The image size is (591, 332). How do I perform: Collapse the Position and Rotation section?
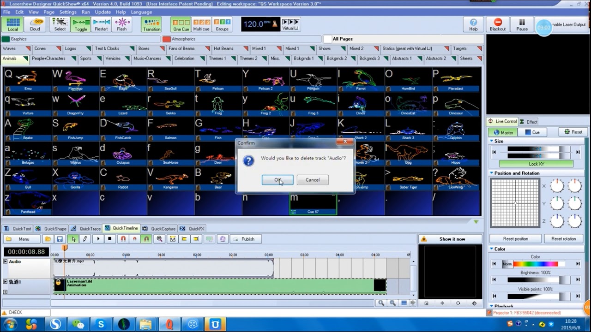492,173
